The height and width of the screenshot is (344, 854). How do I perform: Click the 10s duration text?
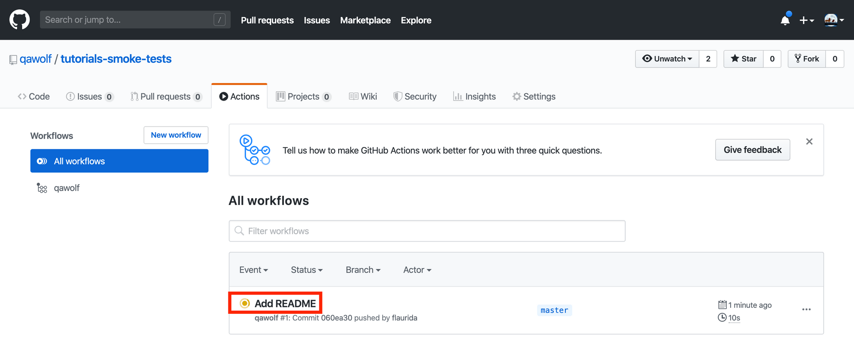(x=734, y=318)
